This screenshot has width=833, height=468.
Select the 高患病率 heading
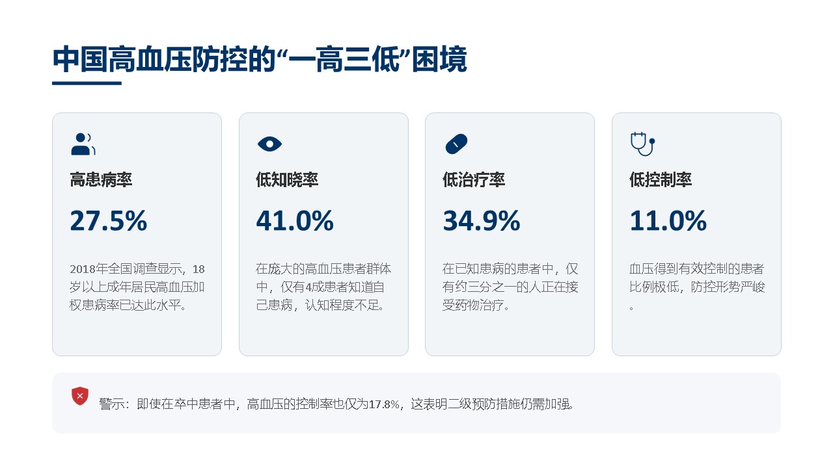[x=101, y=180]
